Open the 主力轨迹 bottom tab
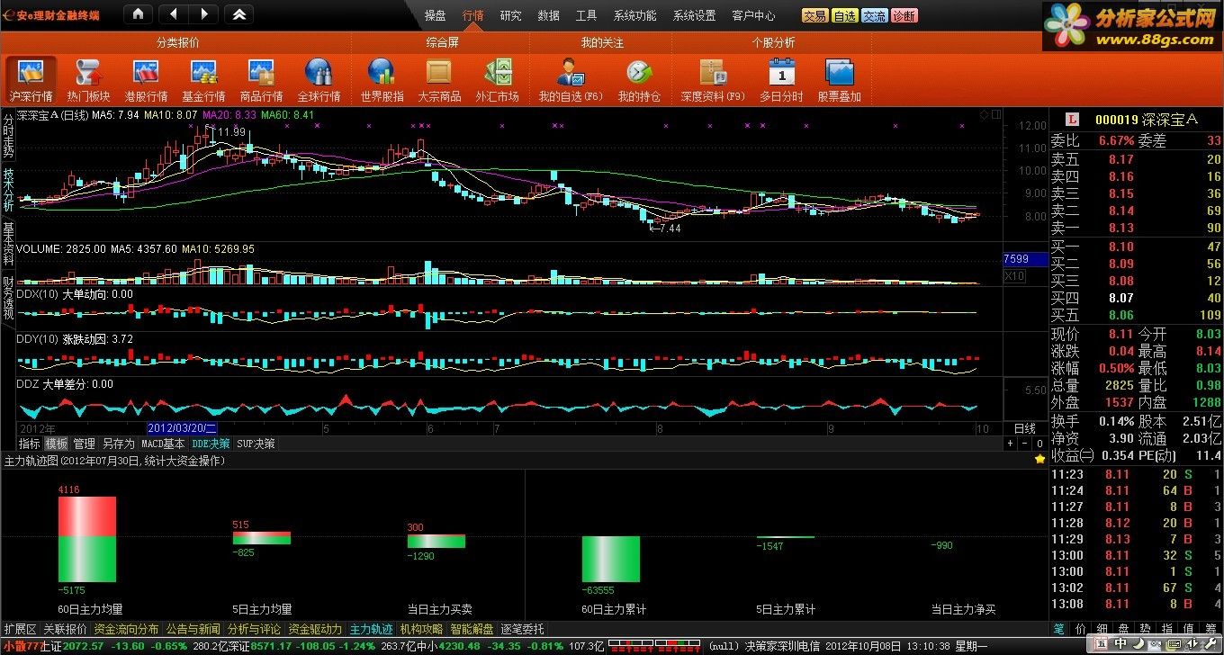This screenshot has width=1224, height=655. (372, 629)
